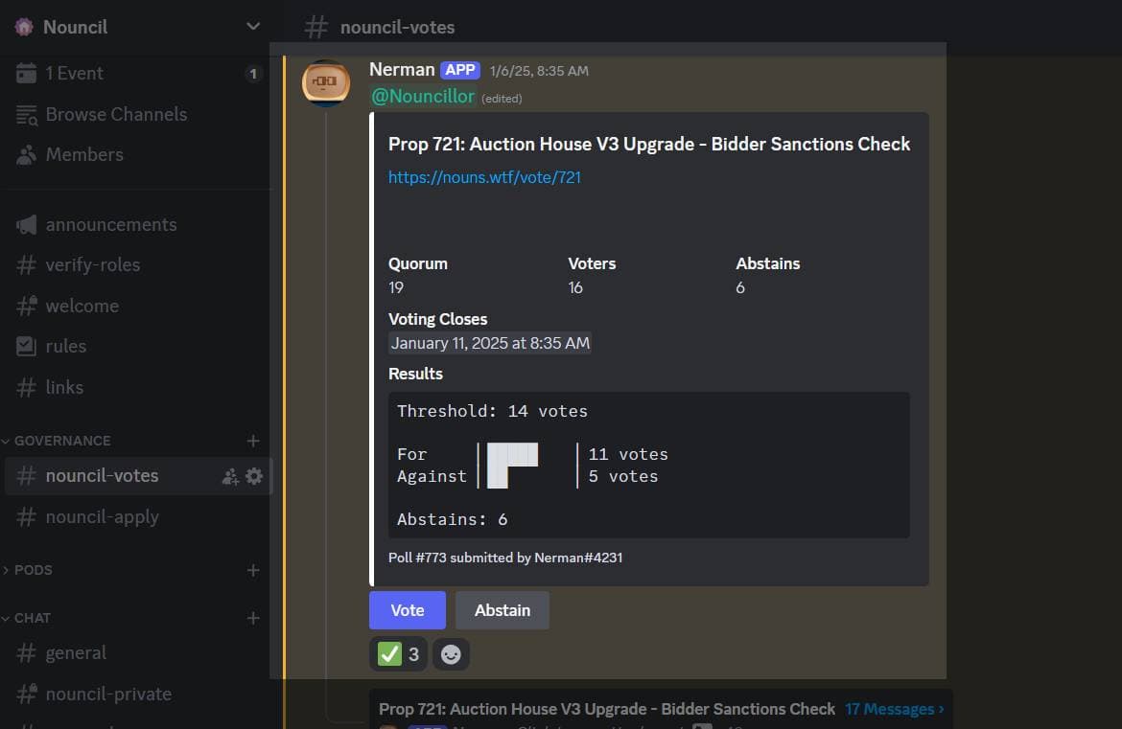Open the nouns.wtf/vote/721 link
1122x729 pixels.
click(x=484, y=177)
